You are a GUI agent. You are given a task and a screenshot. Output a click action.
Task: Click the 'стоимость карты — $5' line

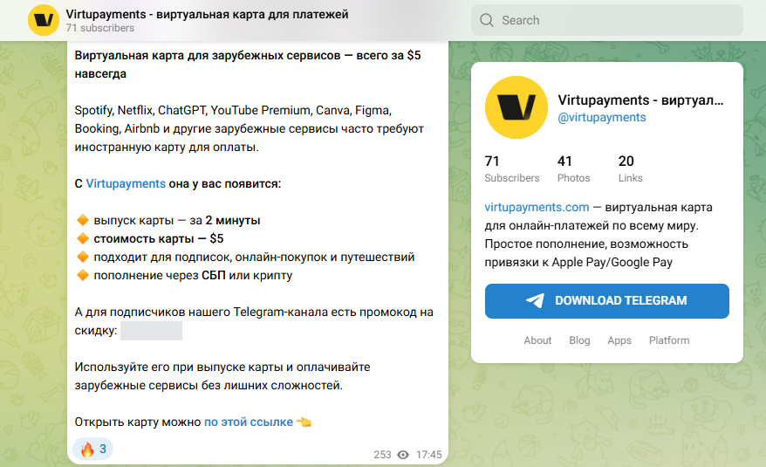click(158, 238)
